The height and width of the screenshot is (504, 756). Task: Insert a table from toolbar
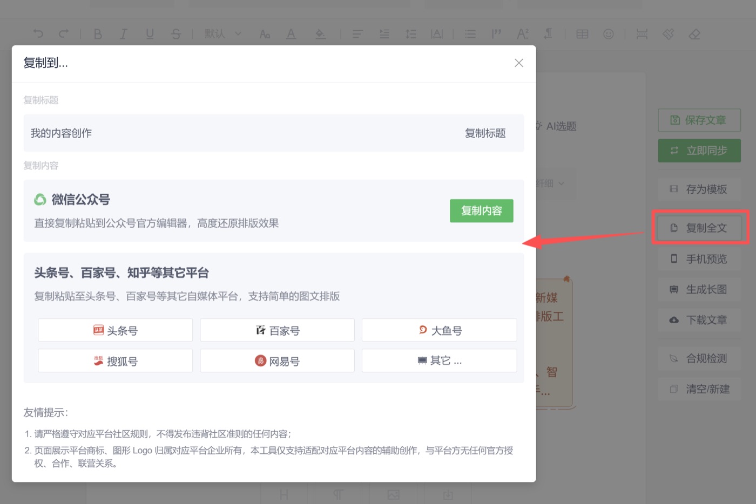[x=582, y=34]
